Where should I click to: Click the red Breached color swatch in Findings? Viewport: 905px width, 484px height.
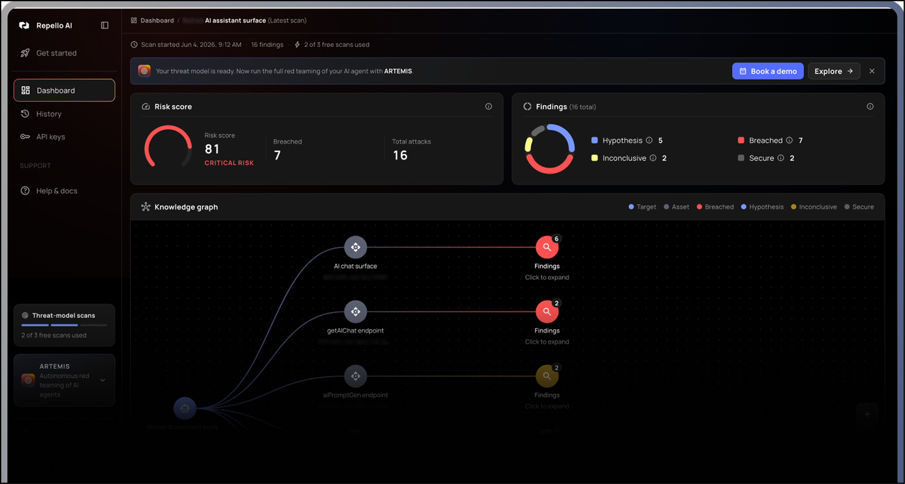(x=741, y=140)
